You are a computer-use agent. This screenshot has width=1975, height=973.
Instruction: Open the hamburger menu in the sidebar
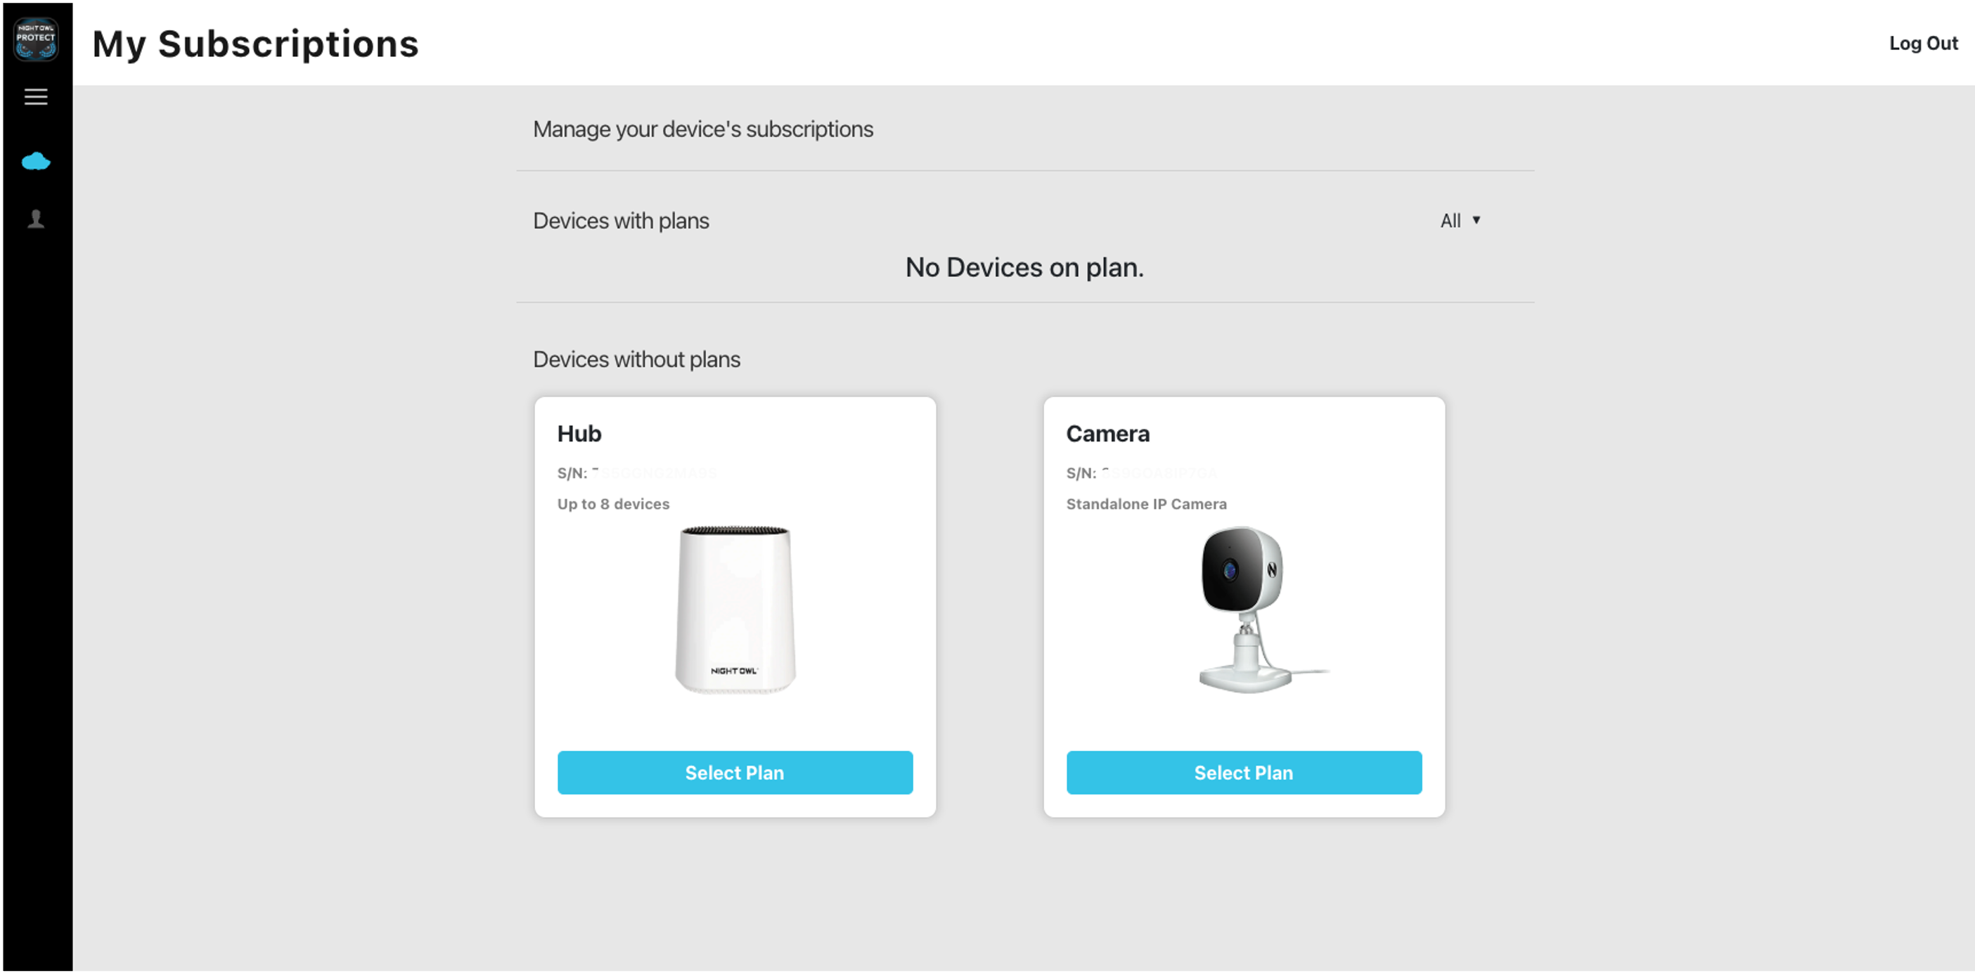click(x=36, y=98)
